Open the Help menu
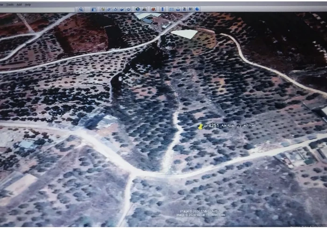327x229 pixels. coord(28,5)
